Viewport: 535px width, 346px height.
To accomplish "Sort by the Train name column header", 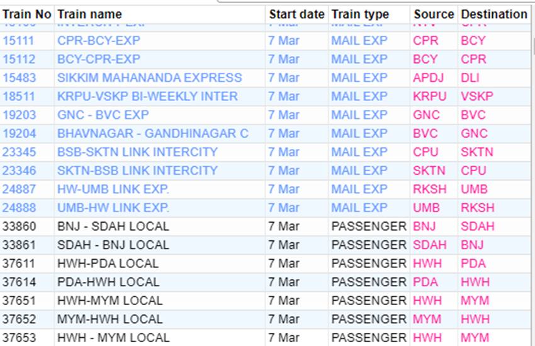I will click(x=89, y=14).
